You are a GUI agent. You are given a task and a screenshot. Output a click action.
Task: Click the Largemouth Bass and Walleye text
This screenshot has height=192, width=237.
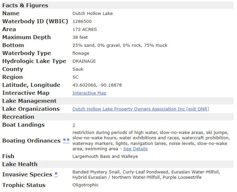[x=105, y=157]
